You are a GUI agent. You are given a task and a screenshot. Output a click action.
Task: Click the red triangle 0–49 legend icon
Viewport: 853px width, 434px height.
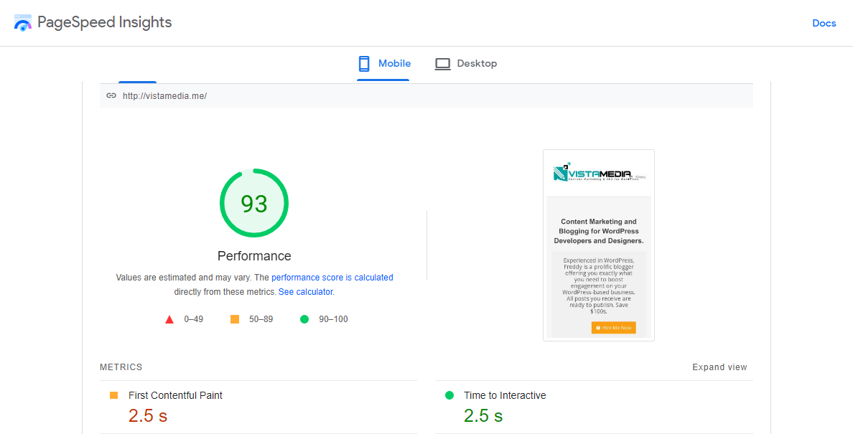coord(169,319)
